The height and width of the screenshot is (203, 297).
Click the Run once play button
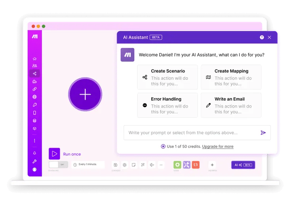(x=54, y=154)
